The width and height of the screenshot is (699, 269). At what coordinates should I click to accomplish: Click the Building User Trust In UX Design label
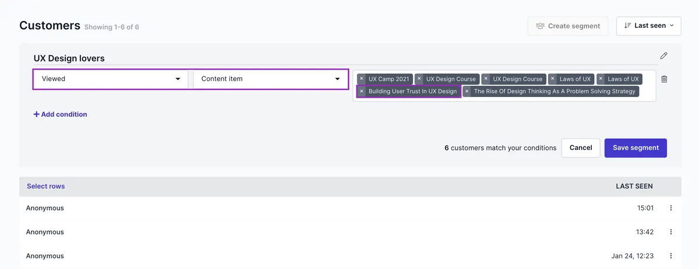[413, 91]
